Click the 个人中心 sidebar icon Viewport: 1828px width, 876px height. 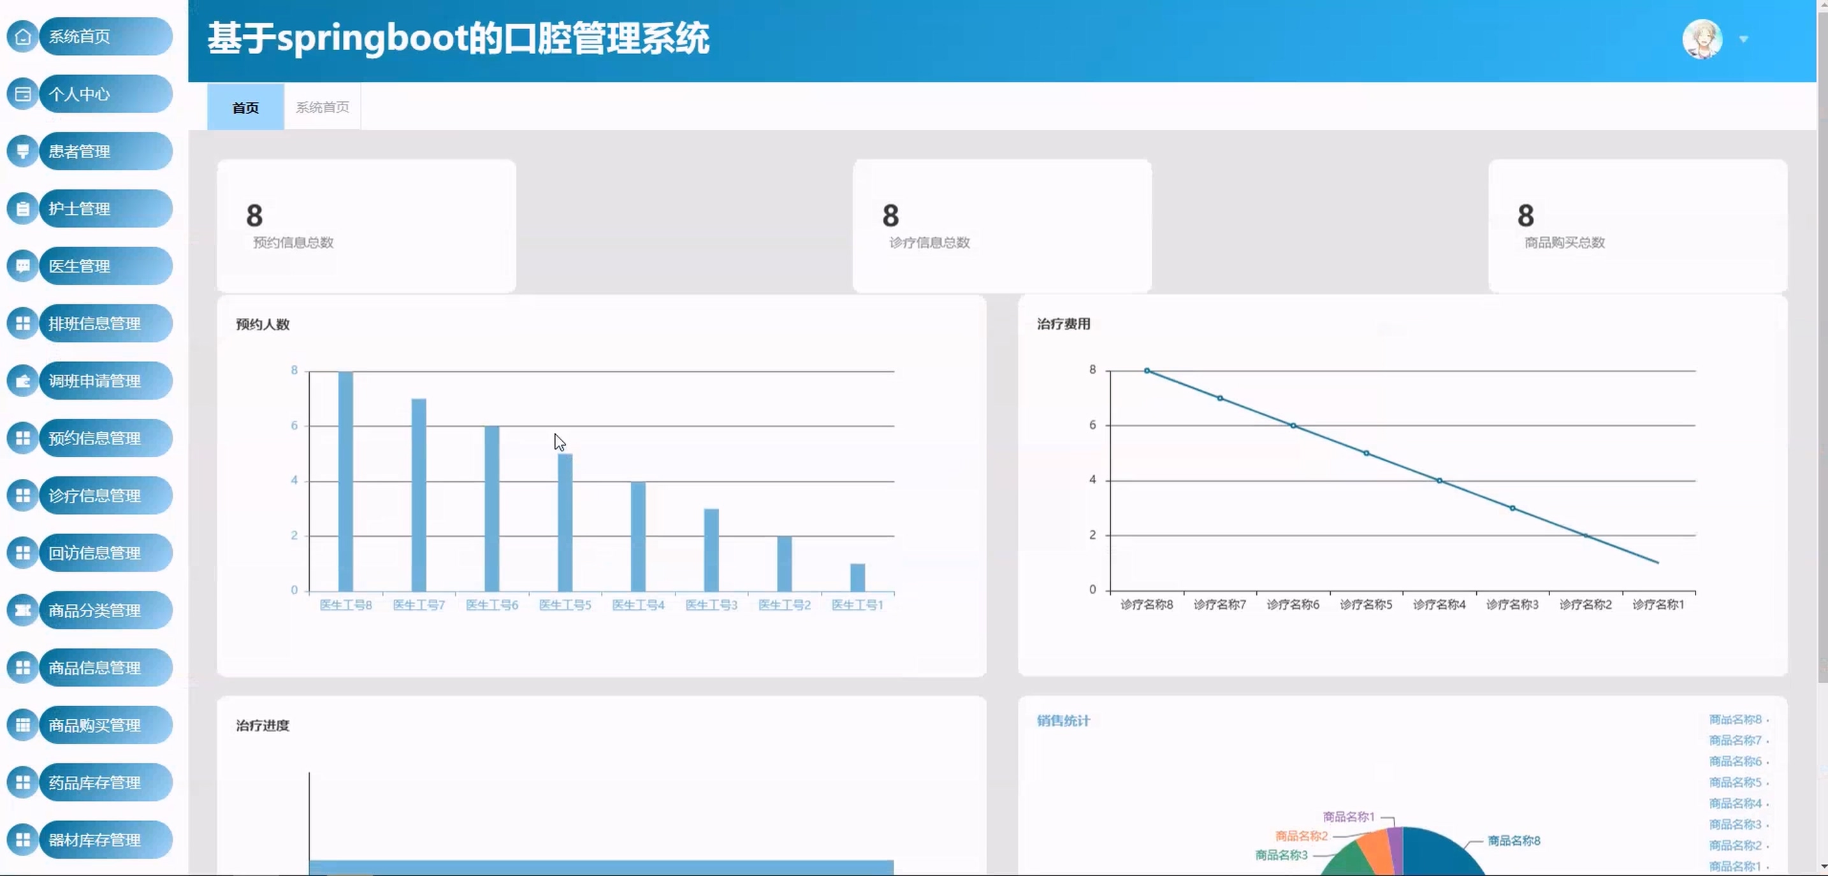[23, 94]
